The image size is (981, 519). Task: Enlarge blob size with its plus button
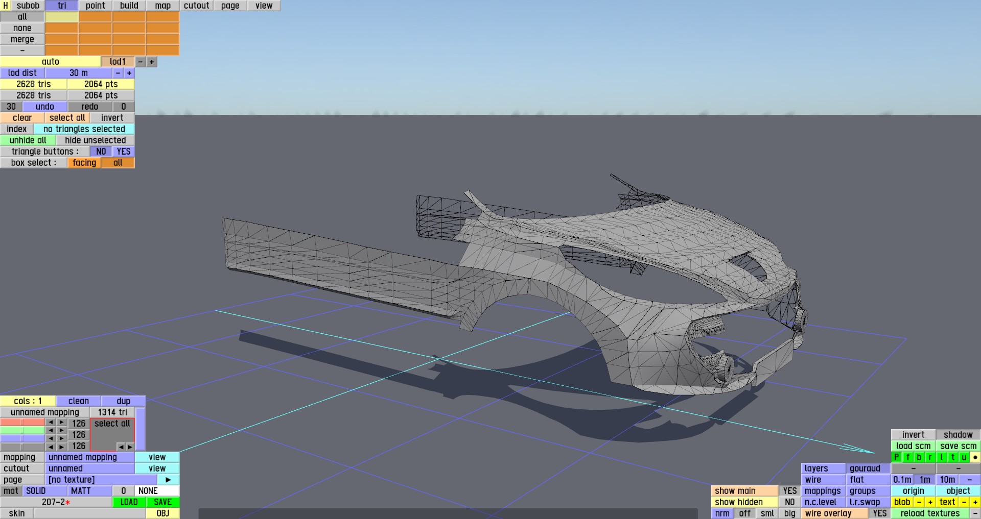[930, 502]
